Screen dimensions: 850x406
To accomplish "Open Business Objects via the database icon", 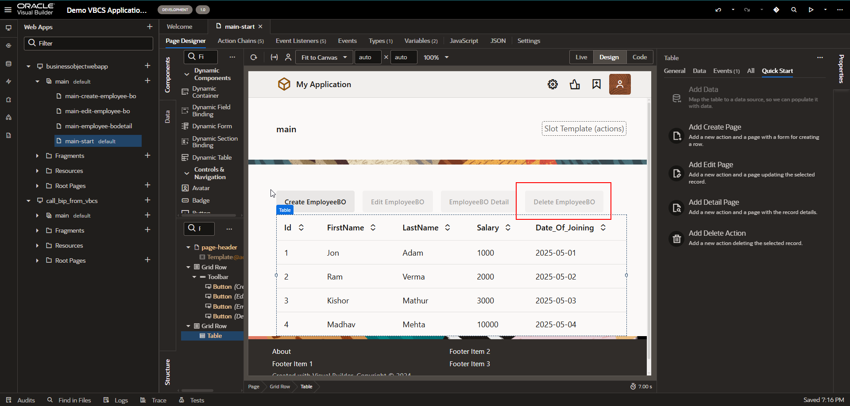I will [8, 64].
